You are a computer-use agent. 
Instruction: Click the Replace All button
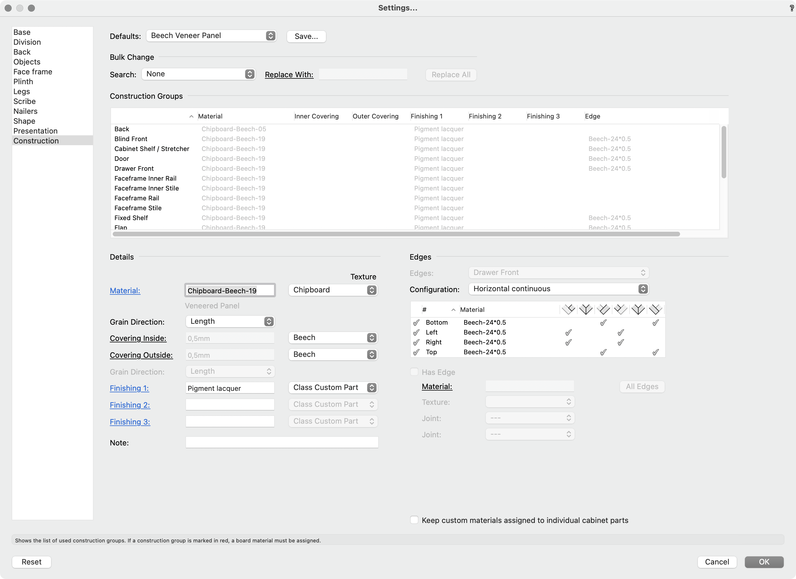(x=451, y=74)
